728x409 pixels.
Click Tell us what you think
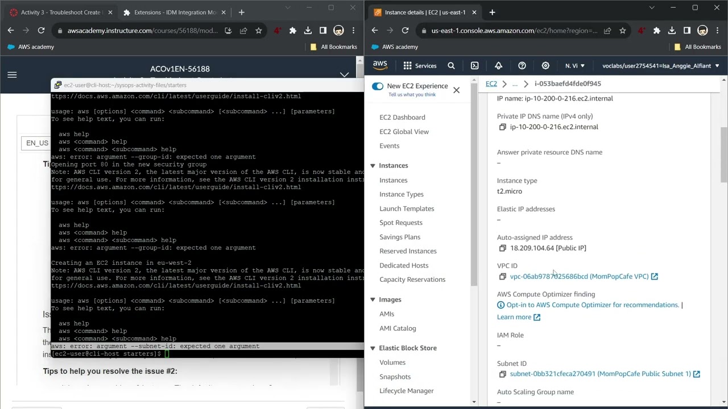[412, 94]
